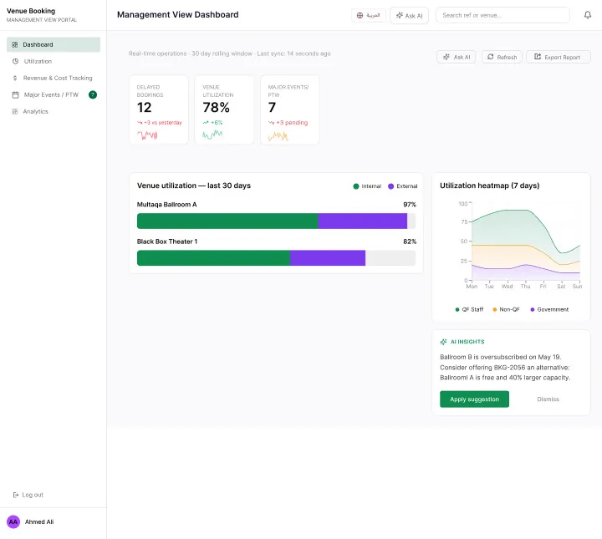
Task: Focus the Search ref or venue field
Action: tap(503, 15)
